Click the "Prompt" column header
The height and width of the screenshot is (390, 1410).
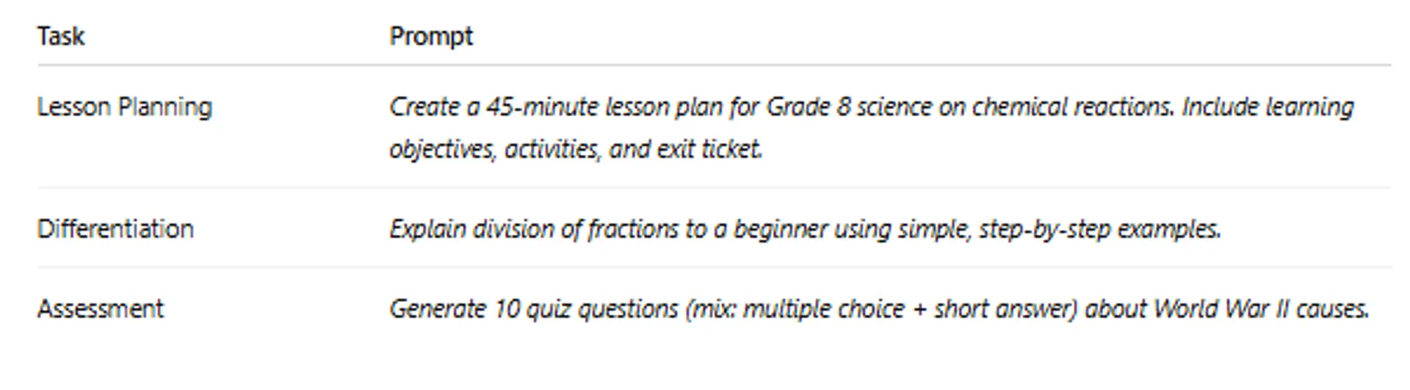click(x=431, y=36)
